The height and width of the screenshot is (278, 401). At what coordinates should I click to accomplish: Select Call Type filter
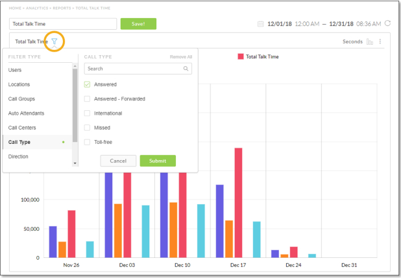point(38,142)
